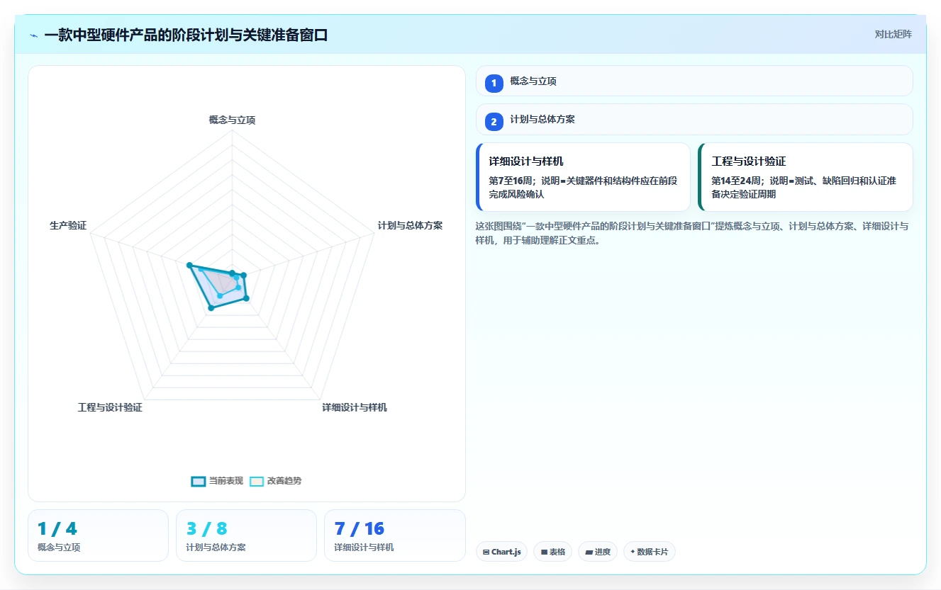941x590 pixels.
Task: Click the 当前表现 legend label
Action: click(x=226, y=481)
